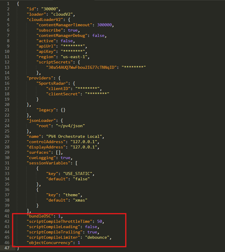Screen dimensions: 225x252
Task: Click the "clientSecret" key
Action: pyautogui.click(x=63, y=94)
